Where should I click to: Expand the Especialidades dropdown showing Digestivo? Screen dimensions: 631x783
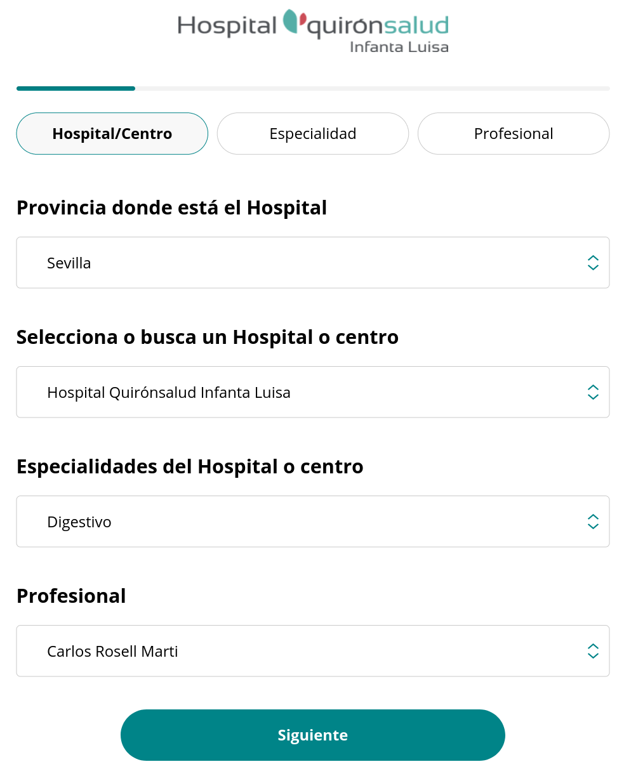click(x=313, y=522)
